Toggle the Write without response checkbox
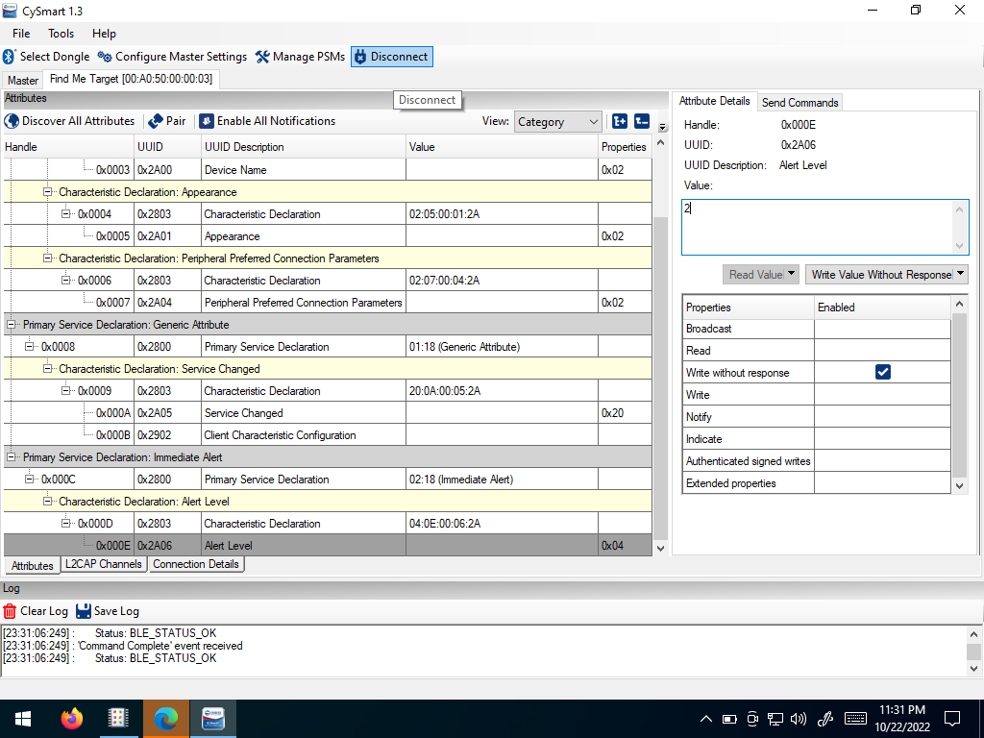The width and height of the screenshot is (984, 738). coord(882,372)
